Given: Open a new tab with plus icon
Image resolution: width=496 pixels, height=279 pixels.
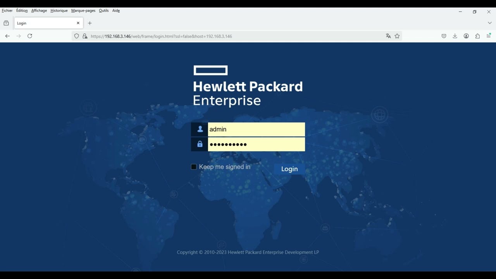Looking at the screenshot, I should pos(90,23).
